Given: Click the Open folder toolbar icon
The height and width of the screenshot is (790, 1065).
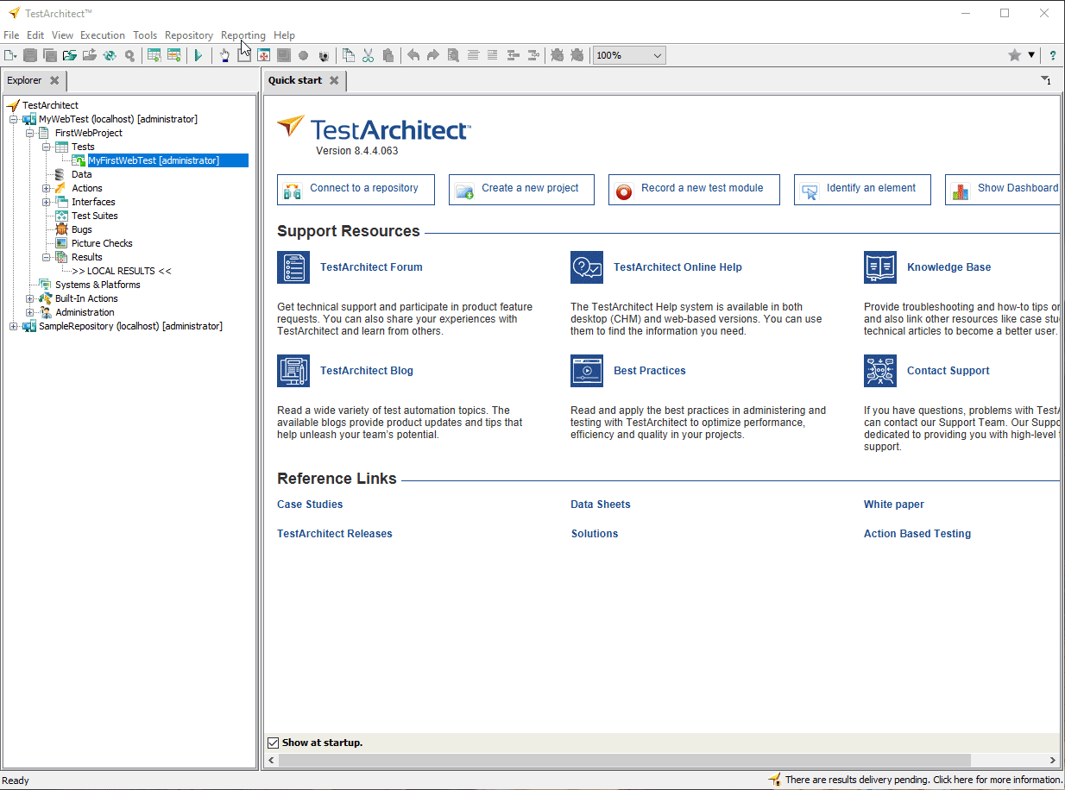Looking at the screenshot, I should point(70,55).
